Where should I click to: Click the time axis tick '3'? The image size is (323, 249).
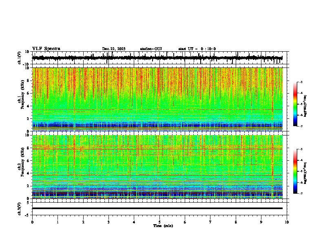point(108,222)
